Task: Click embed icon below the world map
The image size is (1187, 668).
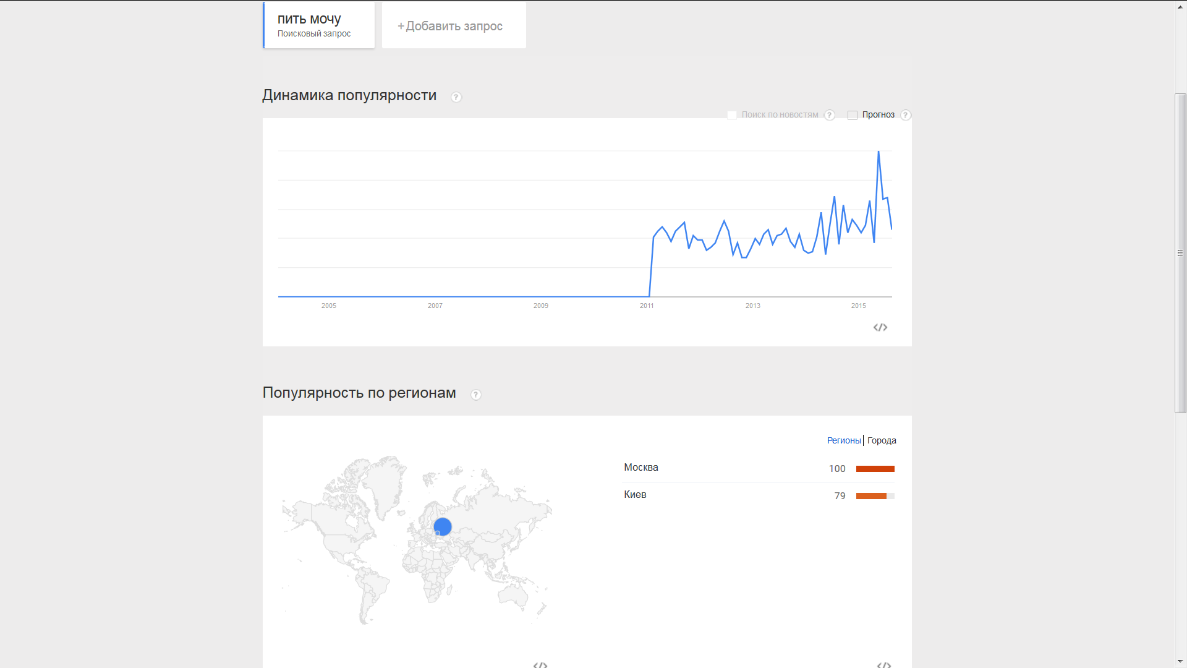Action: (540, 665)
